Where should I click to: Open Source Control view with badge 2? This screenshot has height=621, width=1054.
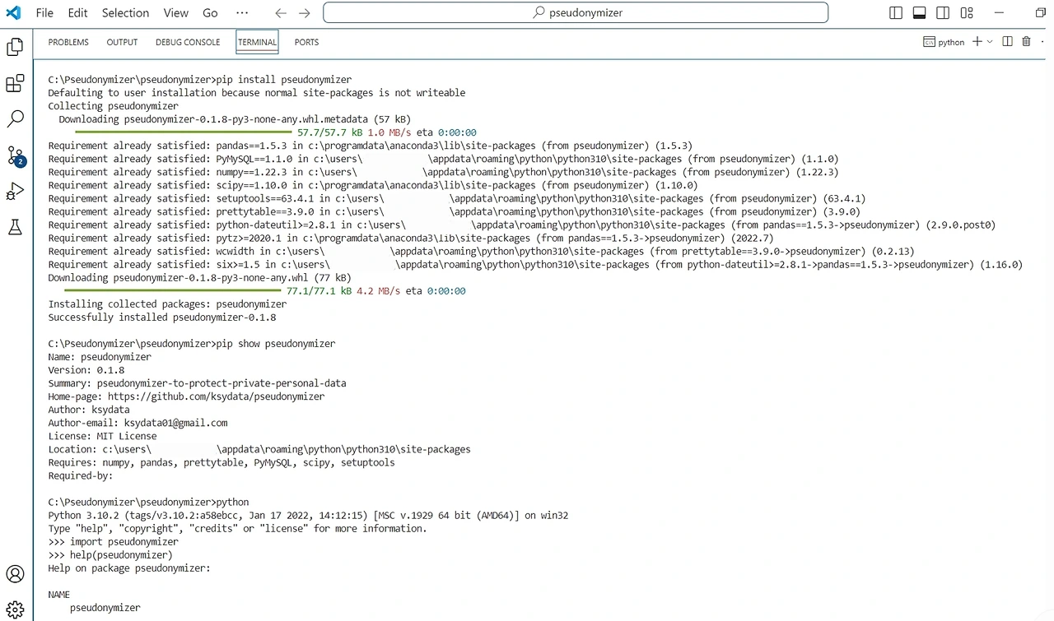point(16,155)
